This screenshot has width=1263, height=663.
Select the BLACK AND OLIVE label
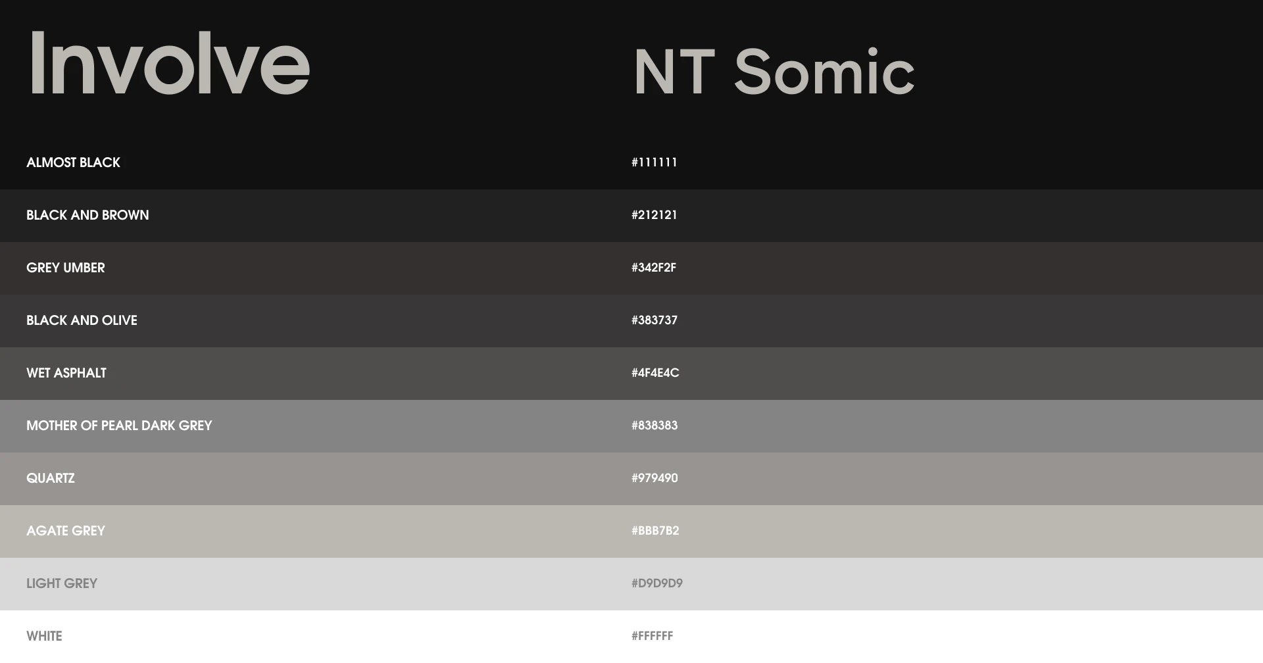tap(82, 320)
